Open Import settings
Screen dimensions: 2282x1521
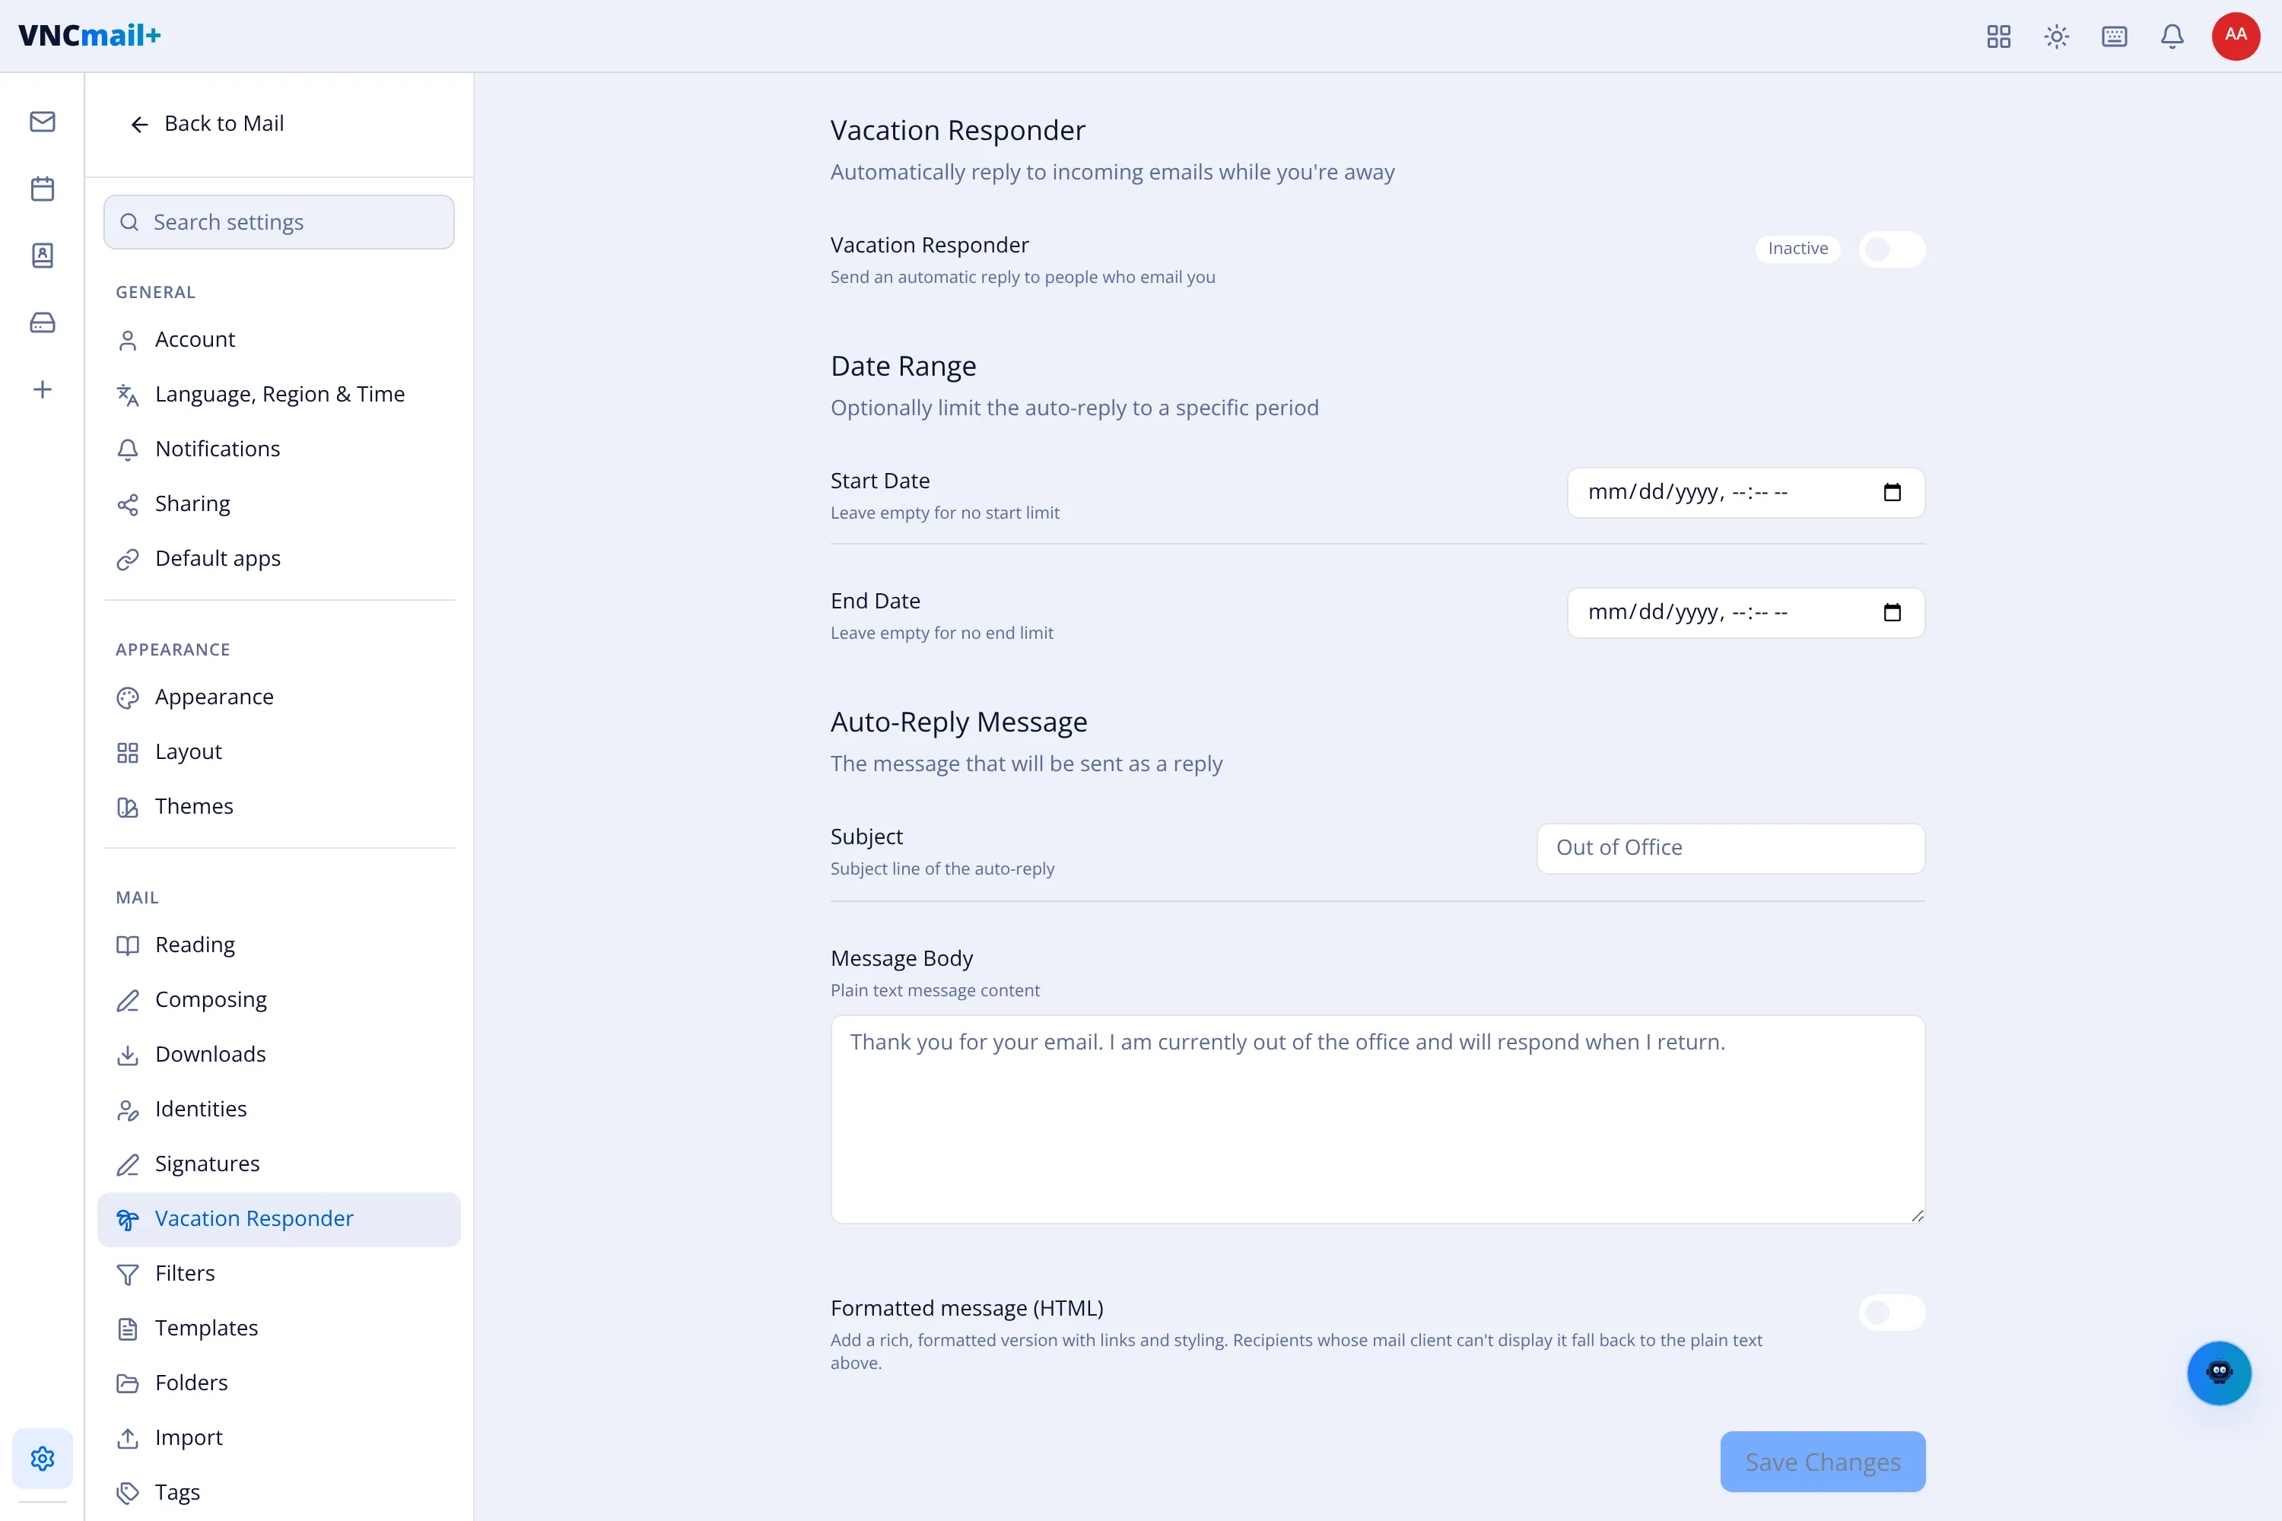(278, 1439)
